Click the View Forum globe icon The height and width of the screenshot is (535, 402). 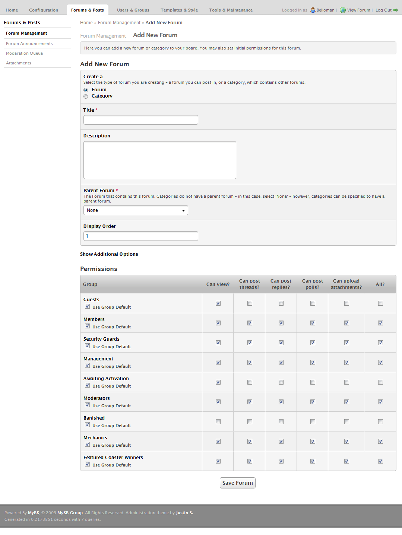pyautogui.click(x=343, y=10)
